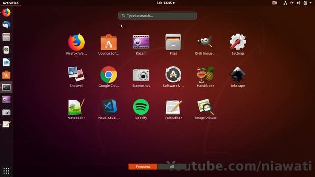Image resolution: width=315 pixels, height=177 pixels.
Task: Open Firefox Web Browser from app grid
Action: 76,44
